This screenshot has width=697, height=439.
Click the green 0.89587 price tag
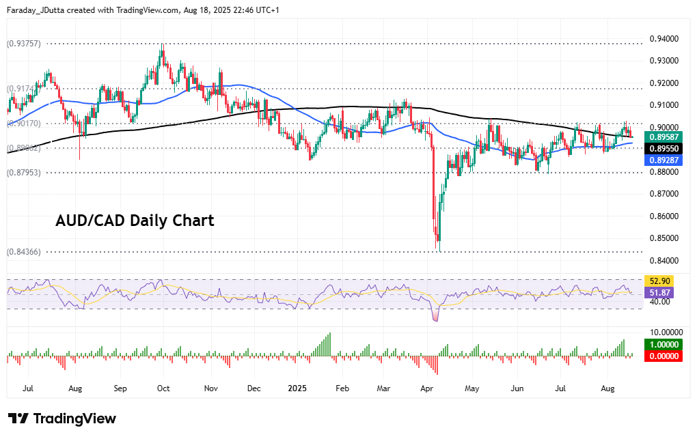[x=664, y=137]
